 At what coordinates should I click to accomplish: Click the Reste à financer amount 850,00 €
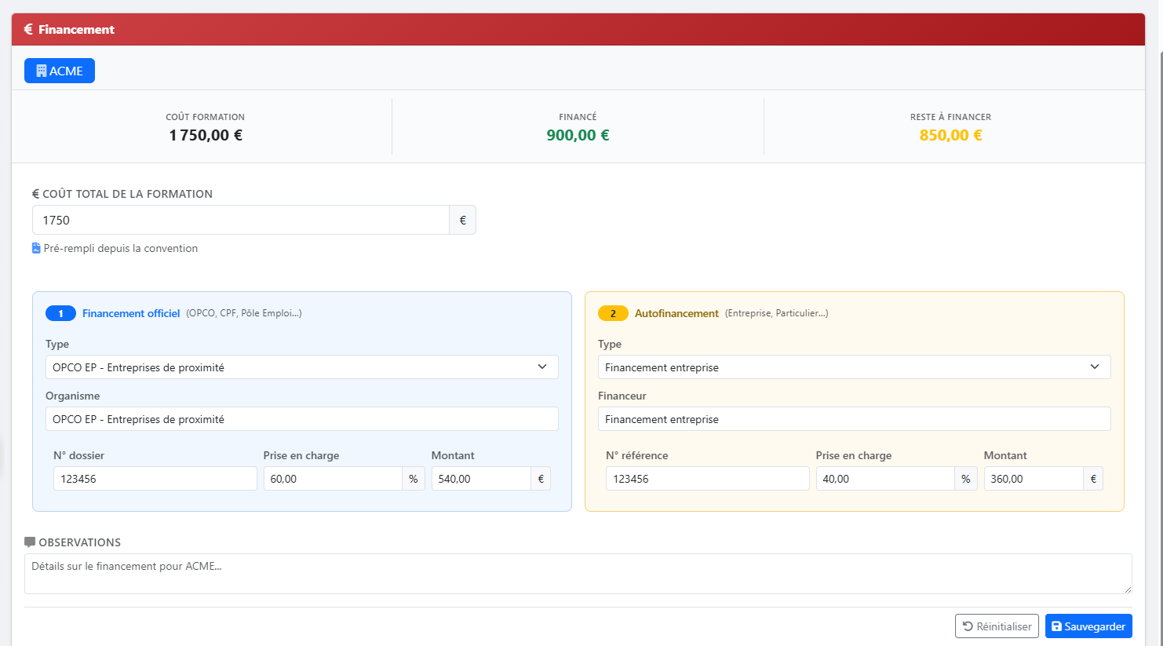[x=950, y=135]
